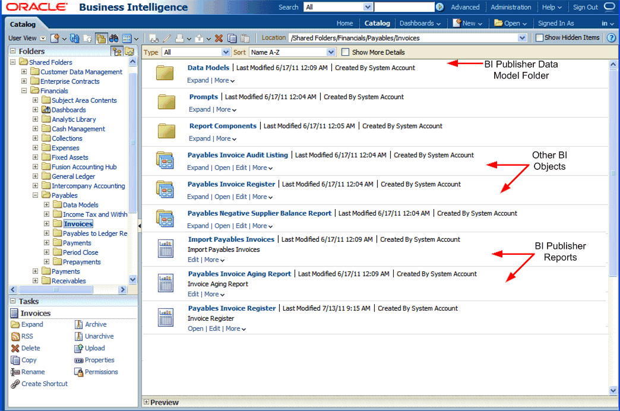Click the Help question mark icon
620x411 pixels.
point(611,38)
